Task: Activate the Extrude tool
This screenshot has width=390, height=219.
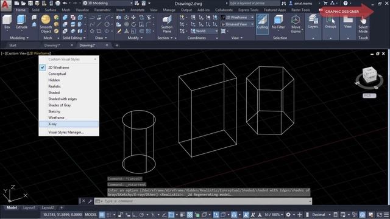Action: tap(22, 22)
